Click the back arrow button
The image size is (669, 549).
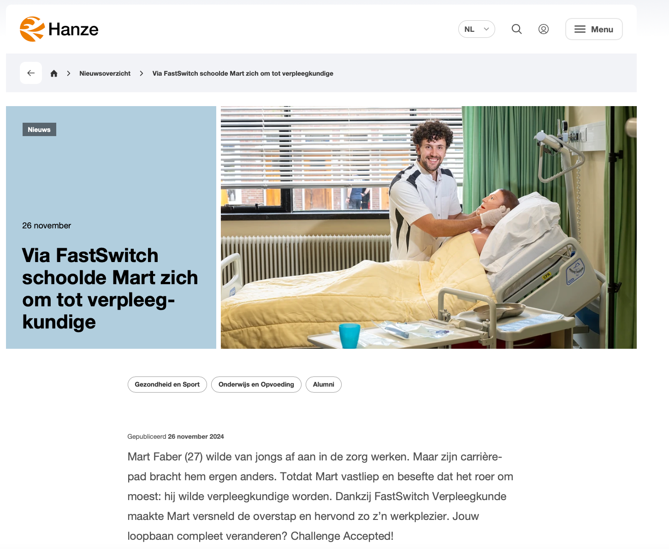(31, 73)
